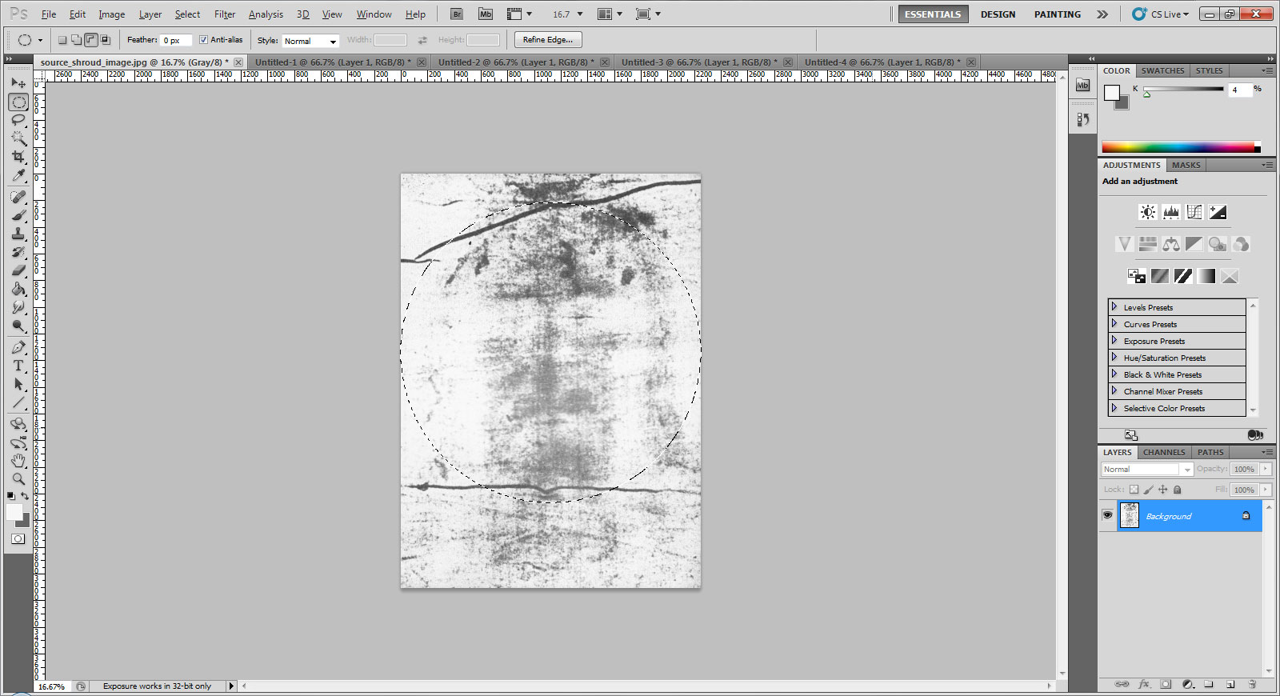Image resolution: width=1280 pixels, height=696 pixels.
Task: Switch to Untitled-2 document tab
Action: (515, 62)
